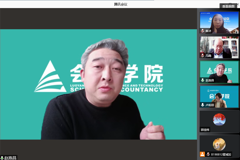Screen dimensions: 240x160
Task: Click the muted microphone icon beside B190812翟域加
Action: [x=208, y=154]
